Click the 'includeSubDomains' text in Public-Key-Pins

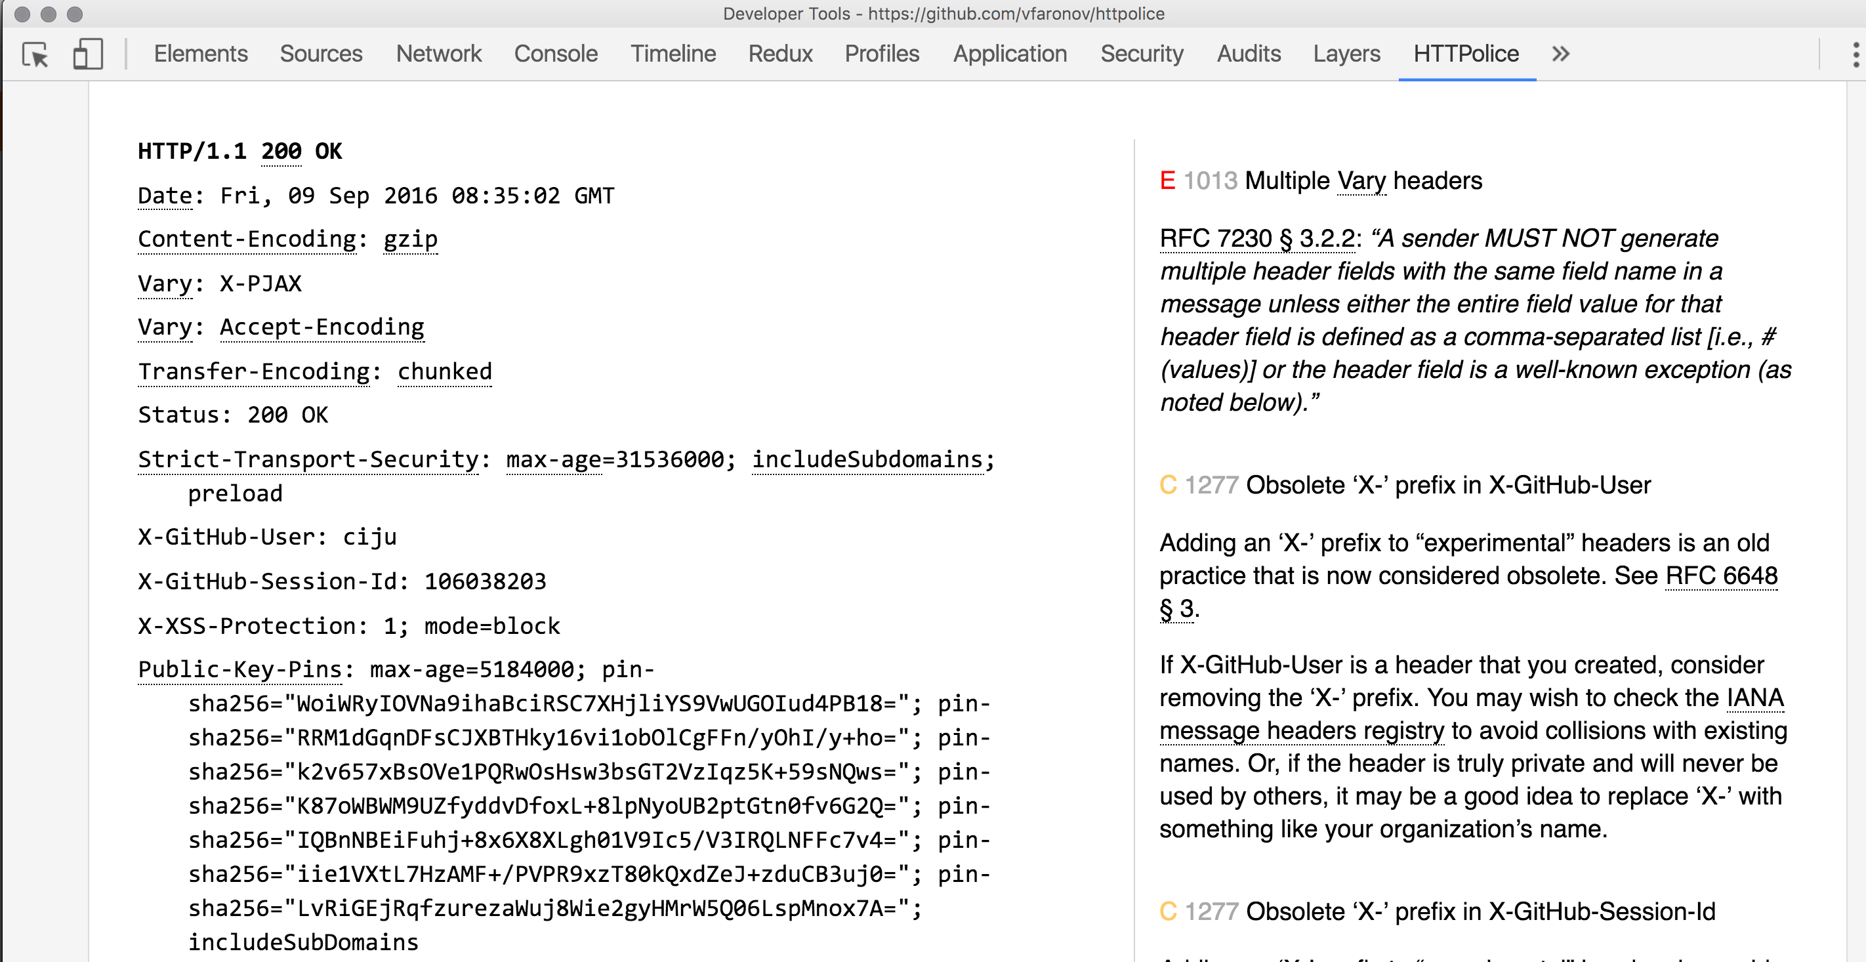click(302, 942)
